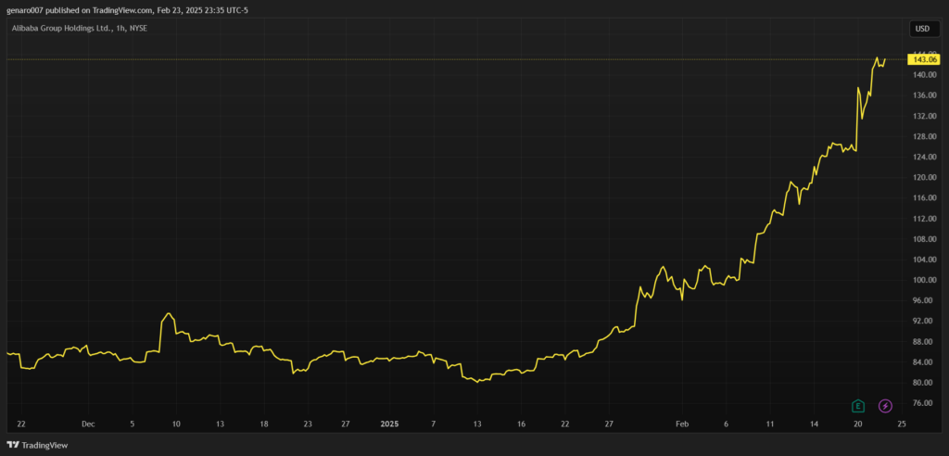The image size is (949, 456).
Task: Click the 120.00 price level on axis
Action: pos(921,178)
